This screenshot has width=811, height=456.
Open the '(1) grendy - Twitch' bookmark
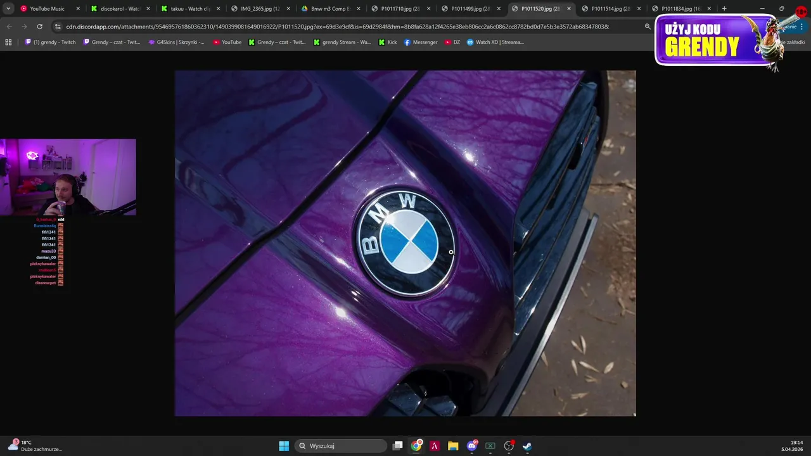(x=50, y=42)
